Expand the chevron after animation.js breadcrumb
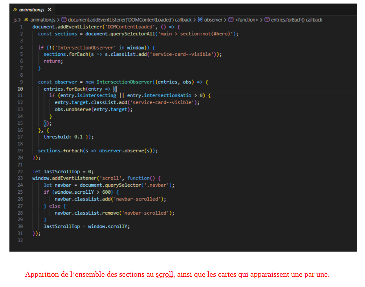The height and width of the screenshot is (287, 365). (58, 20)
